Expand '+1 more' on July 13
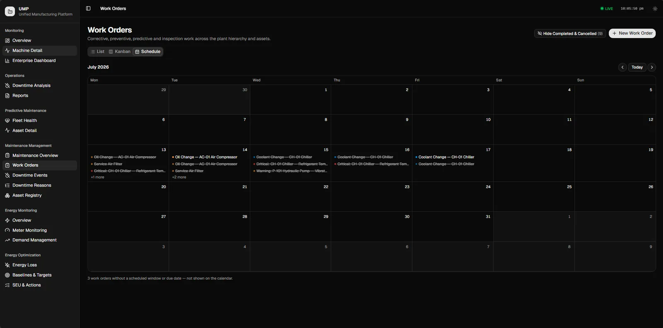 point(98,177)
